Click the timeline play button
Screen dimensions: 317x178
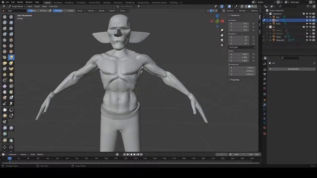134,154
